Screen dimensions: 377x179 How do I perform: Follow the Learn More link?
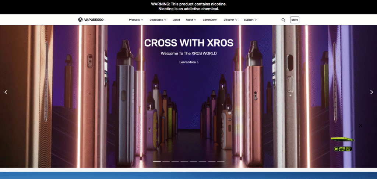[x=189, y=62]
